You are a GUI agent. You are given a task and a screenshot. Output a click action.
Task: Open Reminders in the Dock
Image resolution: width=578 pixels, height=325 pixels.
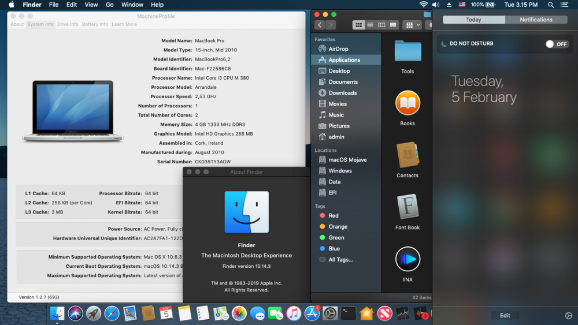tap(203, 313)
